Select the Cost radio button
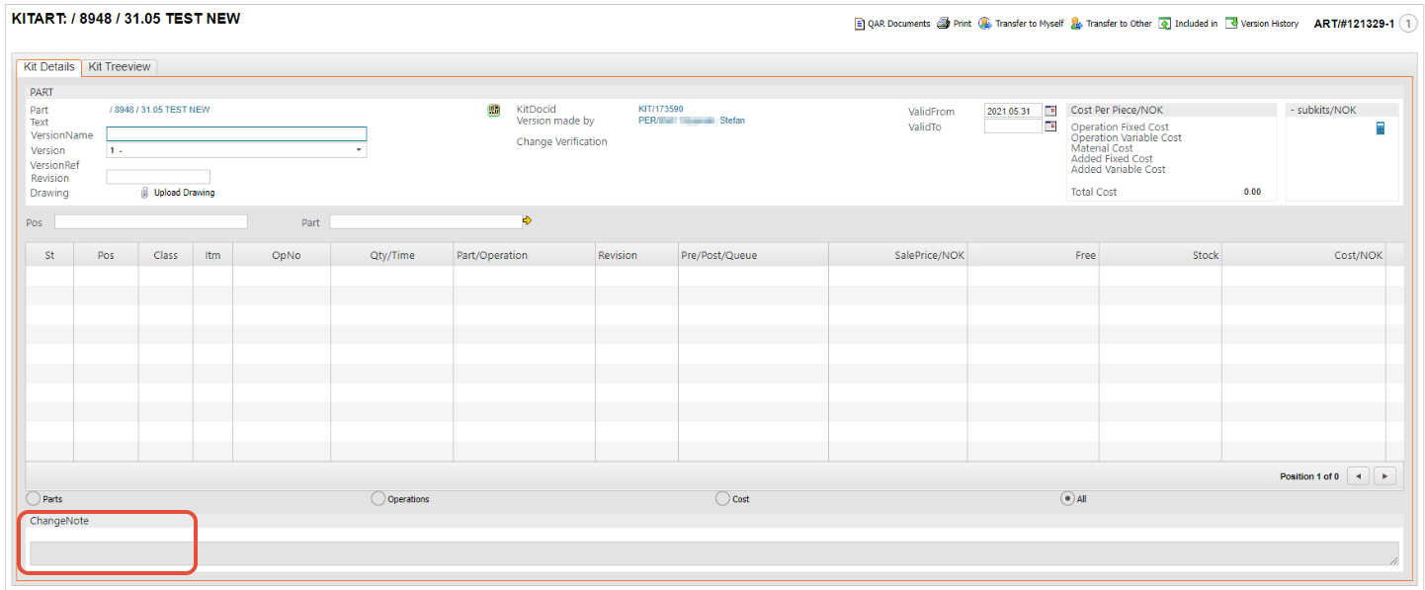Viewport: 1425px width, 590px height. [x=722, y=499]
